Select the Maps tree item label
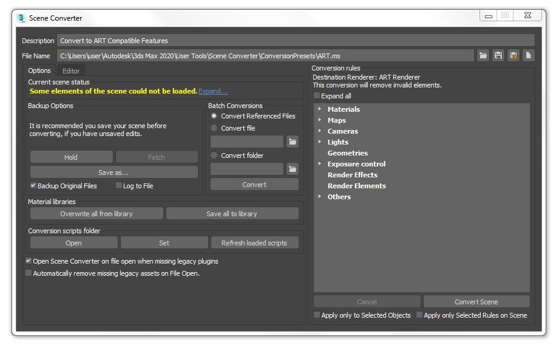 click(x=337, y=120)
